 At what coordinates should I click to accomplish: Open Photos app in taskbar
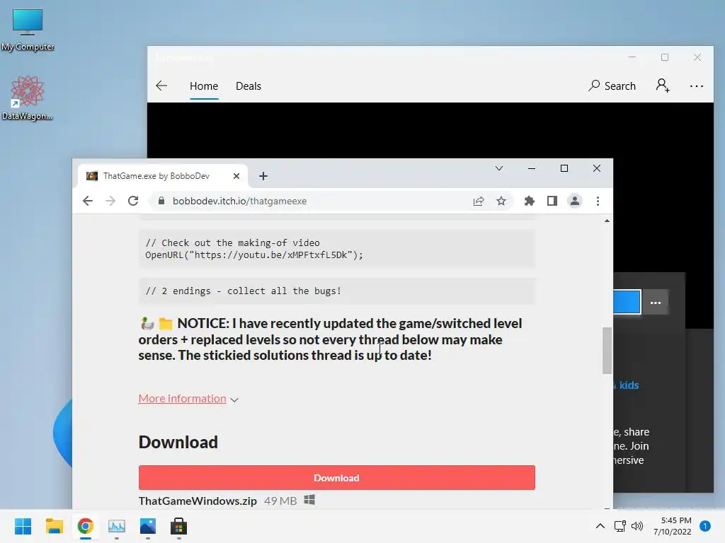(x=147, y=526)
